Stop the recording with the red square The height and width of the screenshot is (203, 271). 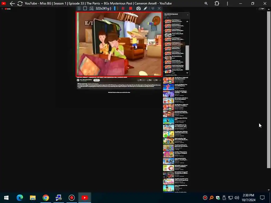(131, 8)
